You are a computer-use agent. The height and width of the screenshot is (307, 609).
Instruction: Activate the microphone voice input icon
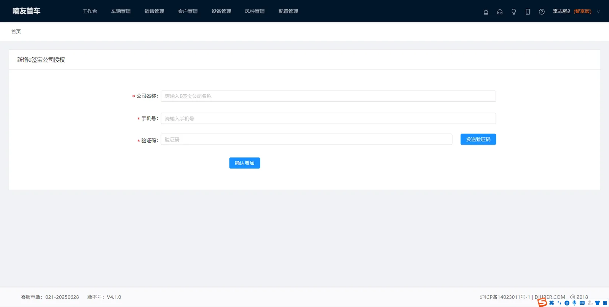pos(574,303)
